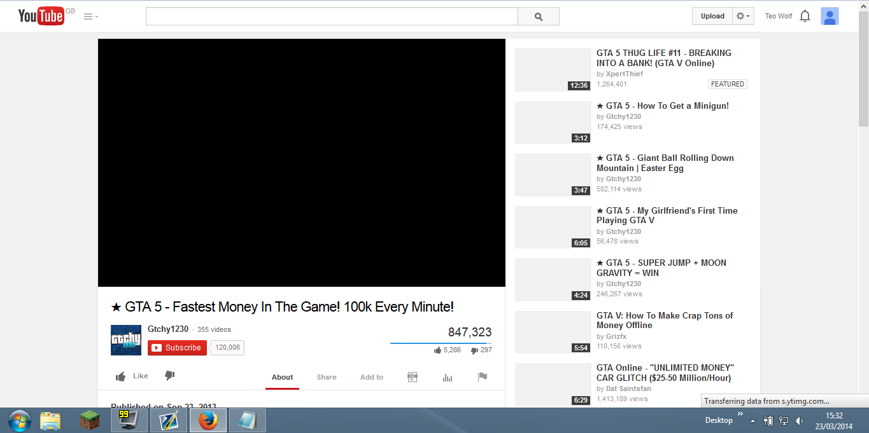Click the like/dislike ratio bar

[441, 343]
